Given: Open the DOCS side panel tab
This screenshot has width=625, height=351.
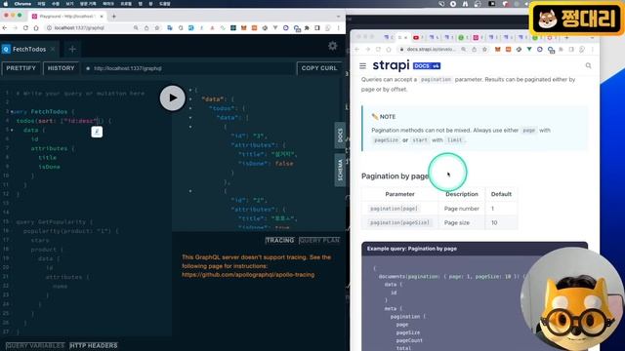Looking at the screenshot, I should [340, 136].
